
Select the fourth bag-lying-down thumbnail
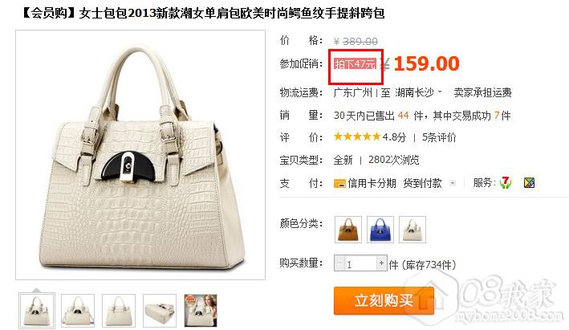click(160, 311)
